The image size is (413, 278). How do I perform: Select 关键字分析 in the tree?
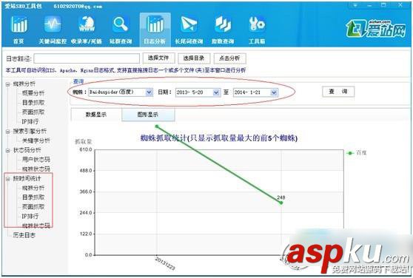(36, 140)
